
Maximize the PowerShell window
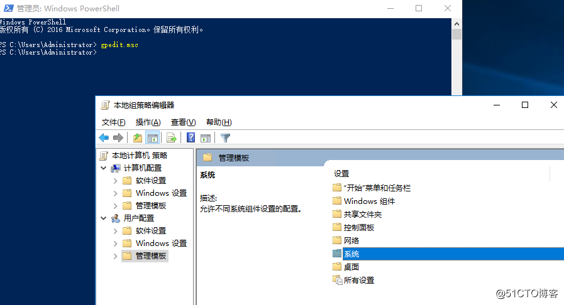click(419, 8)
